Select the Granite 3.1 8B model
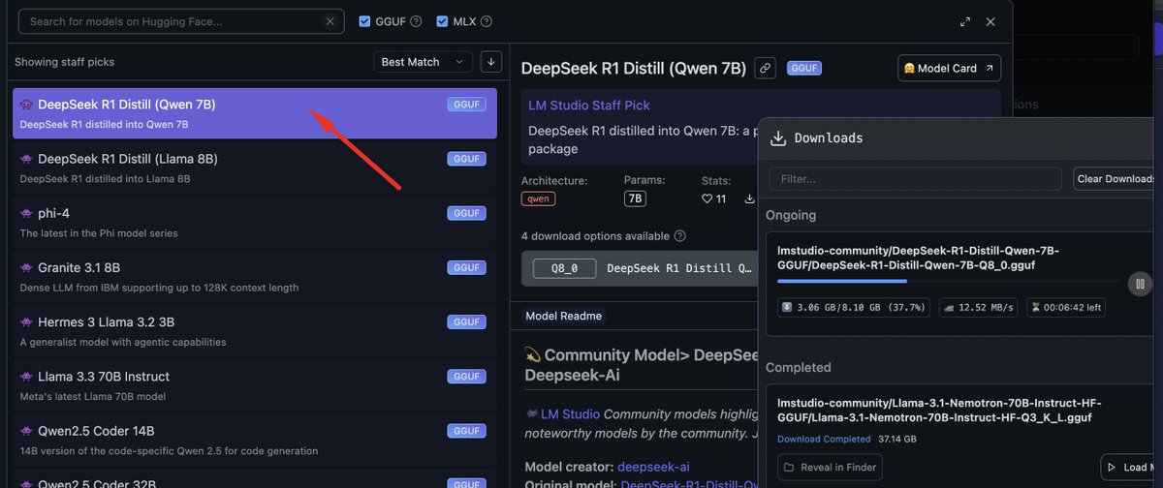The height and width of the screenshot is (488, 1163). (x=255, y=276)
